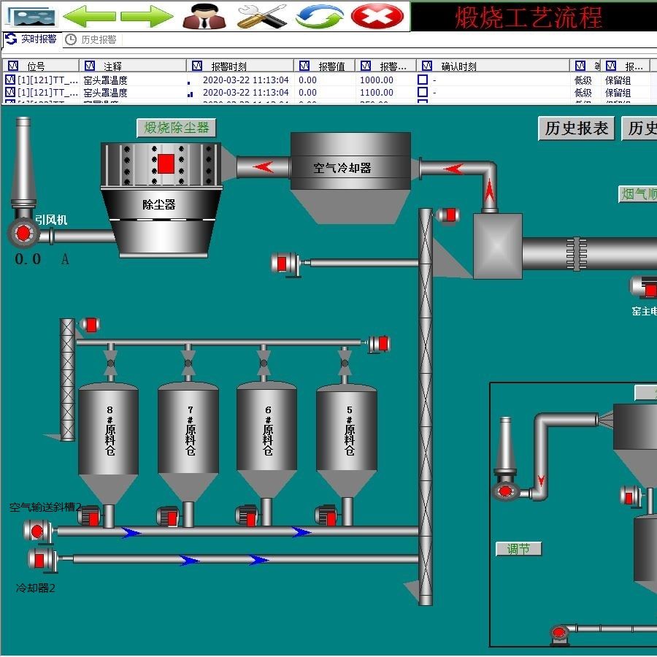The width and height of the screenshot is (657, 657).
Task: Click the 空气输送斜槽2 blower motor
Action: (x=37, y=531)
